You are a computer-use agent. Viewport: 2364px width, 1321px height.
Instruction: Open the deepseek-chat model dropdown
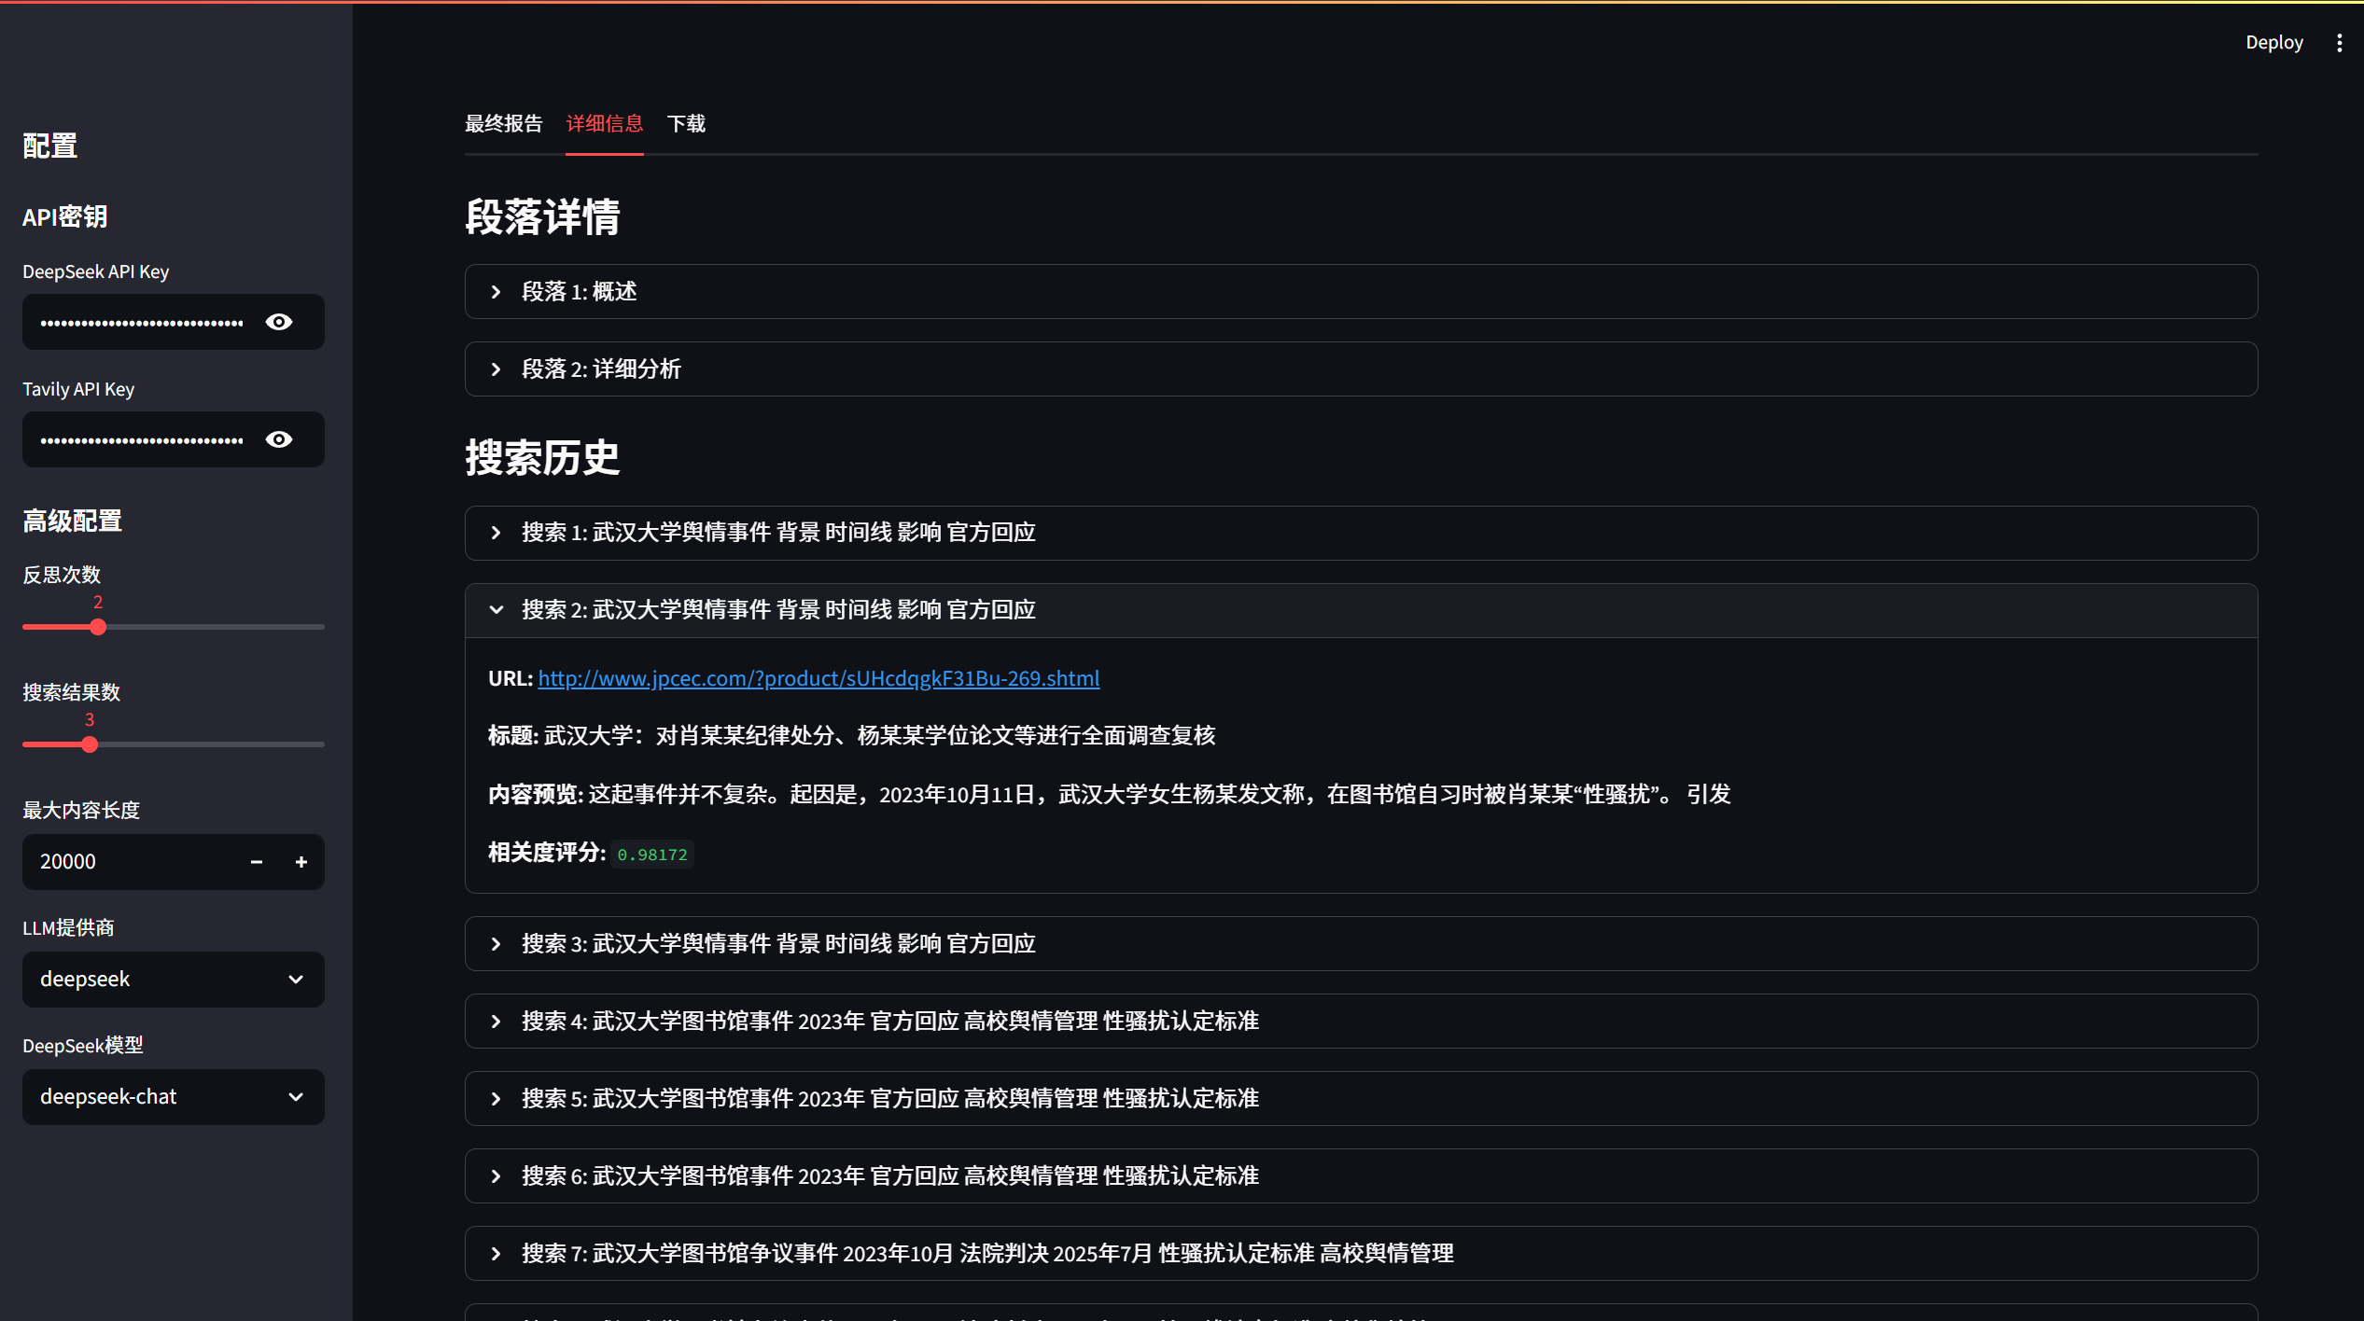(174, 1097)
